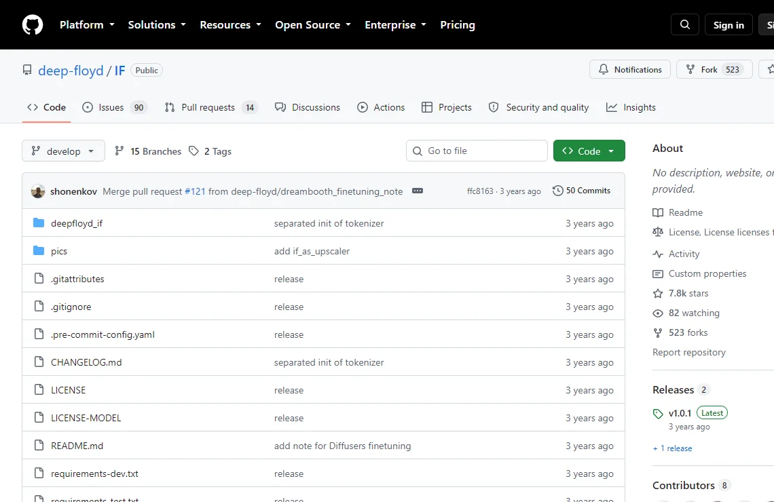Open the pics folder
774x502 pixels.
click(59, 251)
